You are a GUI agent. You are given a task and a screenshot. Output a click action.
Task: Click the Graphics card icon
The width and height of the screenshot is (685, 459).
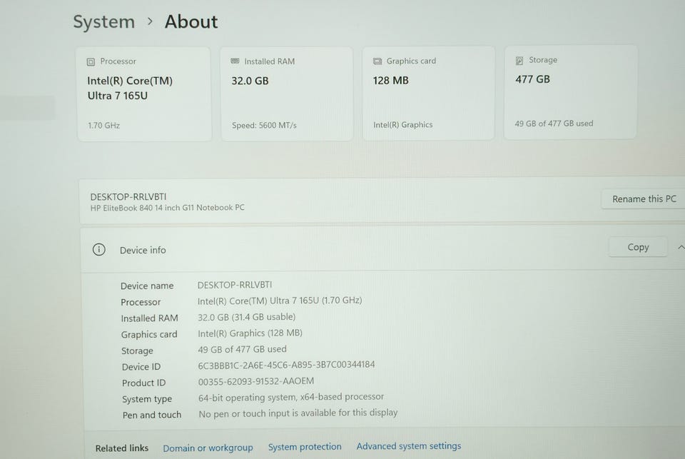click(377, 61)
